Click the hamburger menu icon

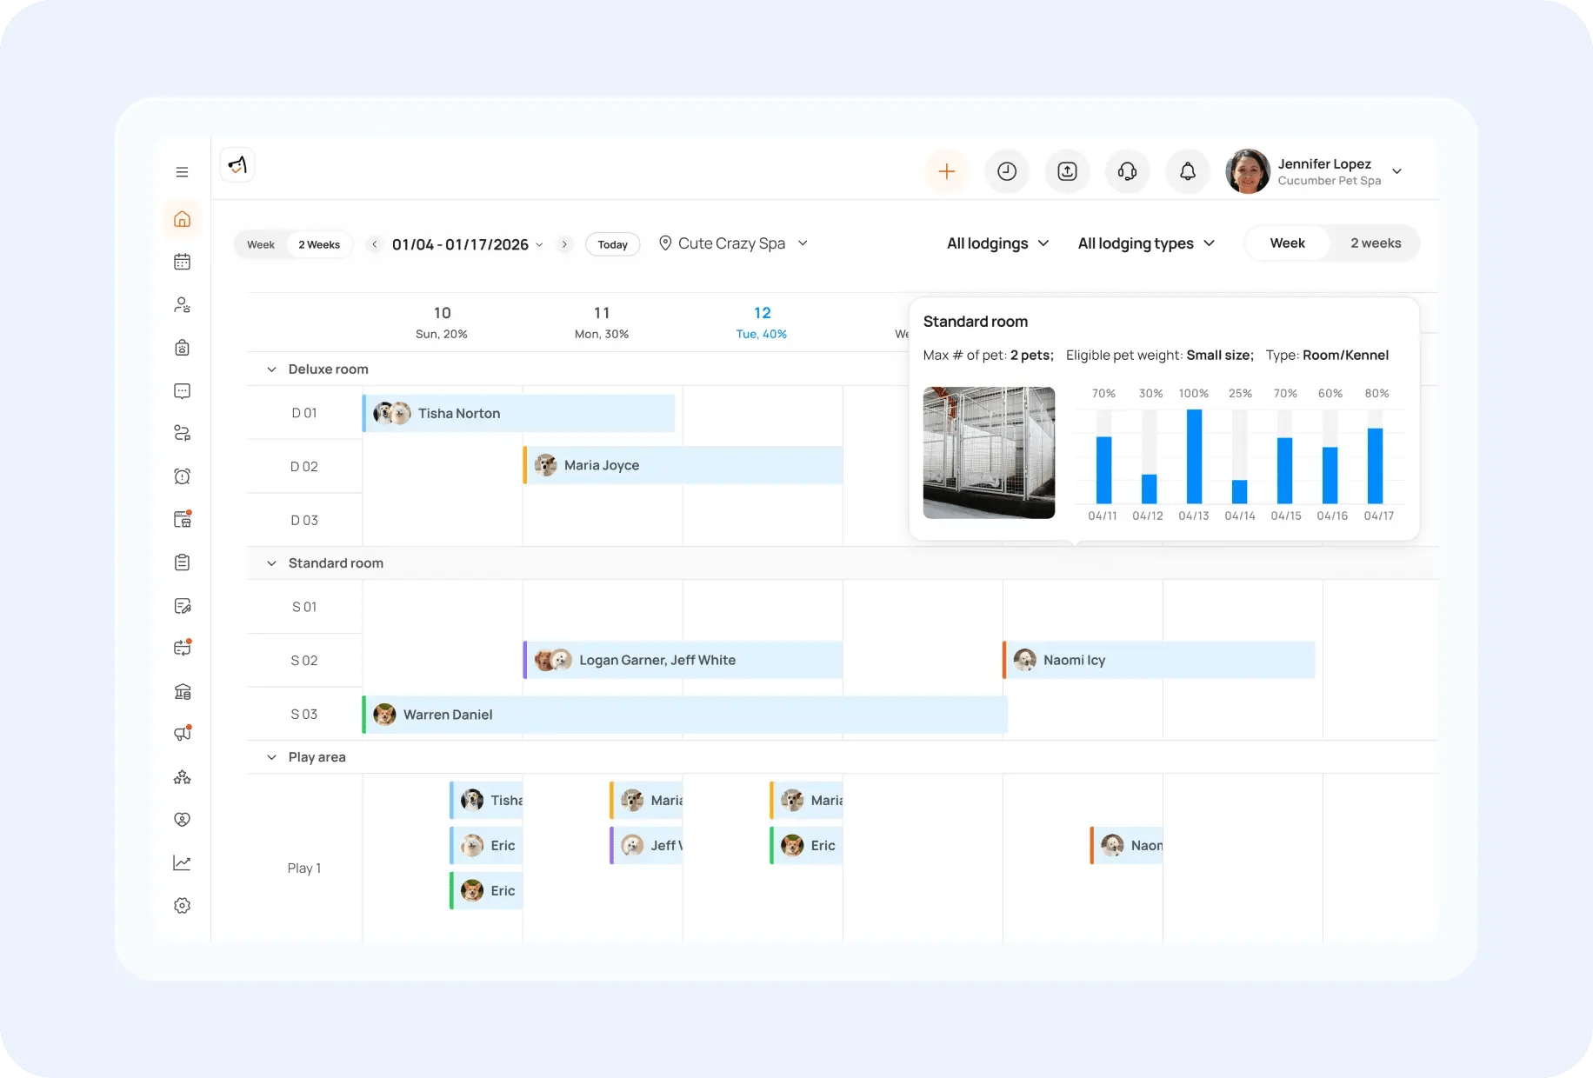pyautogui.click(x=182, y=172)
